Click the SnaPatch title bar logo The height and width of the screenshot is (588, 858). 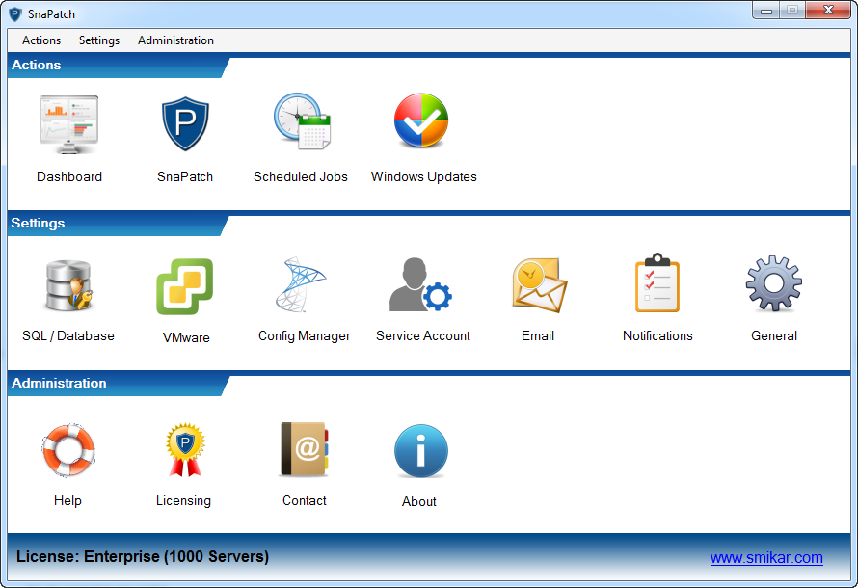15,14
